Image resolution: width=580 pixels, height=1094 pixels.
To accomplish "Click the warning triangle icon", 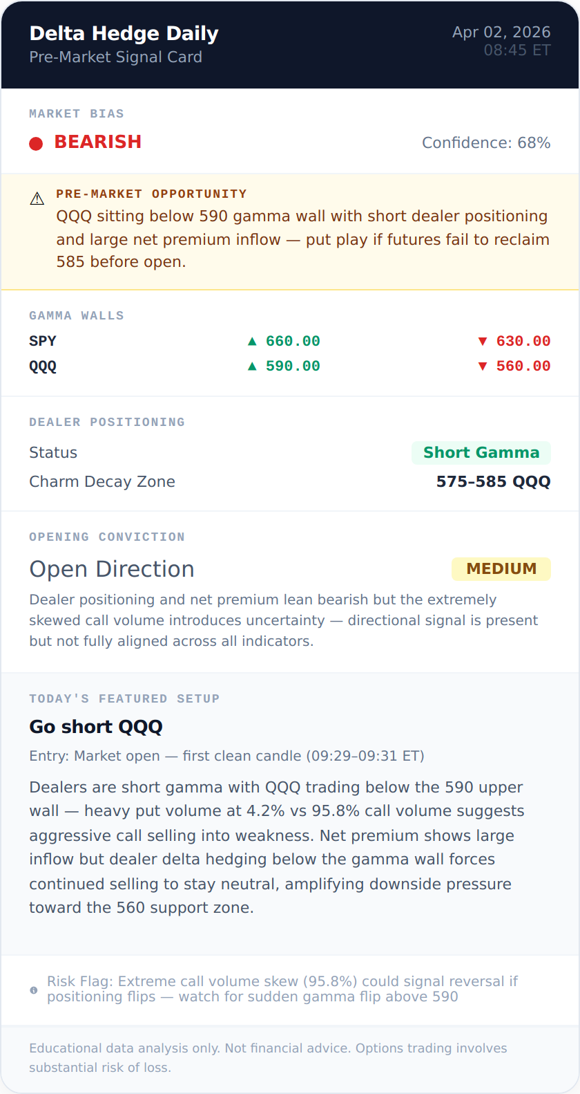I will click(37, 199).
